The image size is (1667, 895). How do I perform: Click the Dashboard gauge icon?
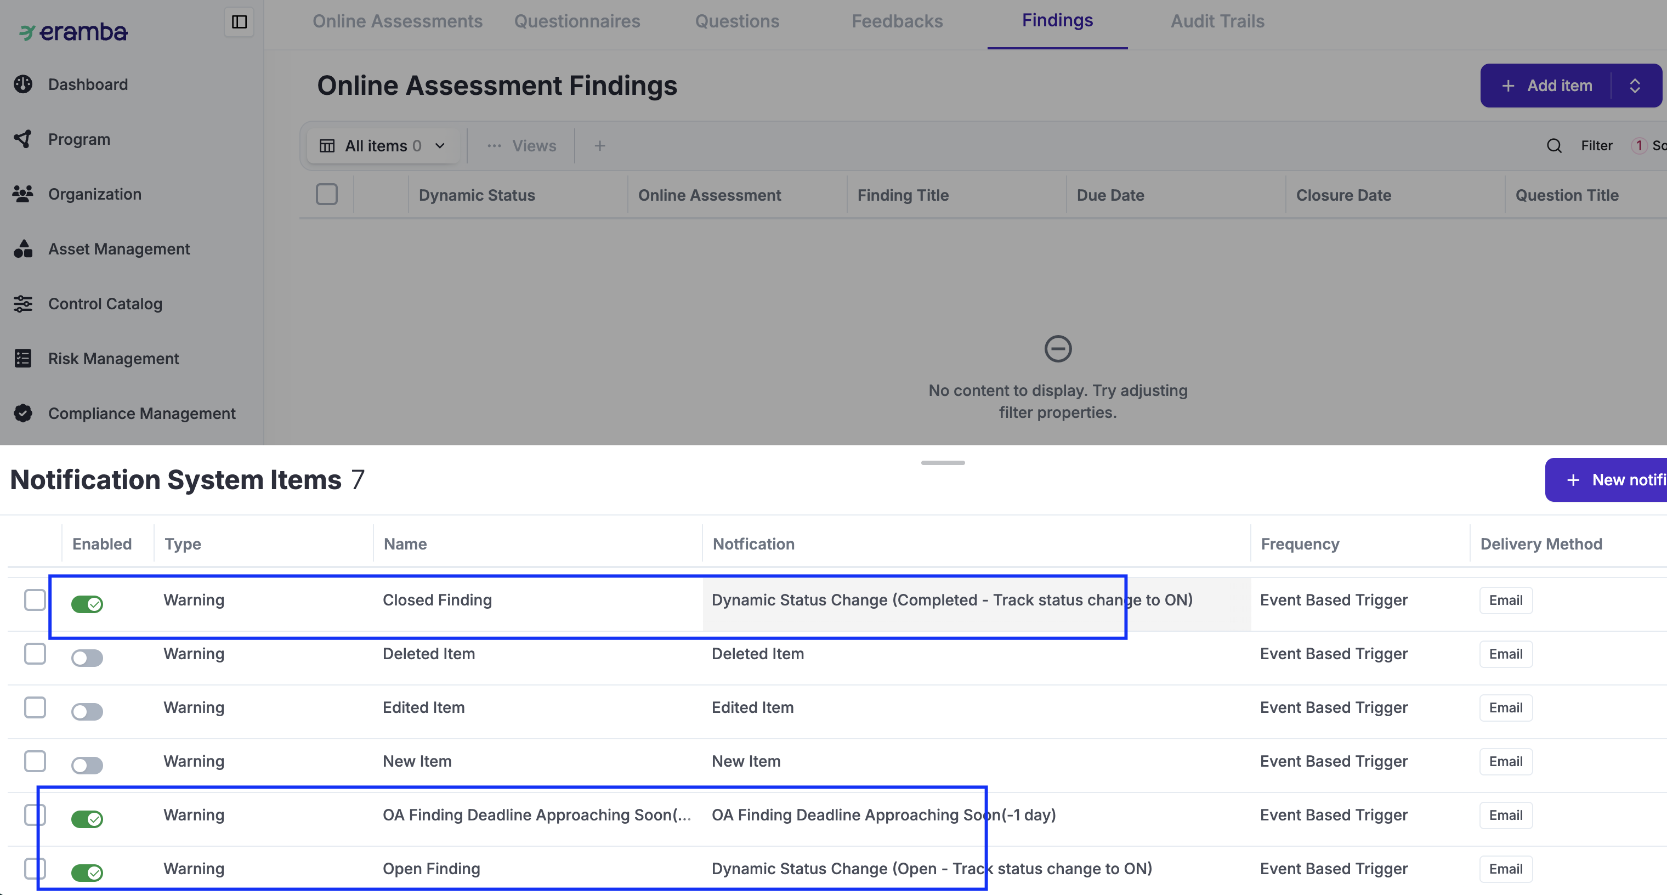(23, 84)
